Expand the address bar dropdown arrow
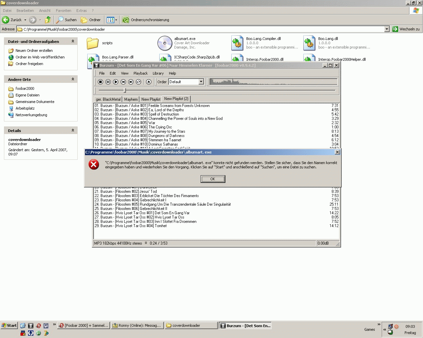The image size is (423, 338). tap(387, 29)
